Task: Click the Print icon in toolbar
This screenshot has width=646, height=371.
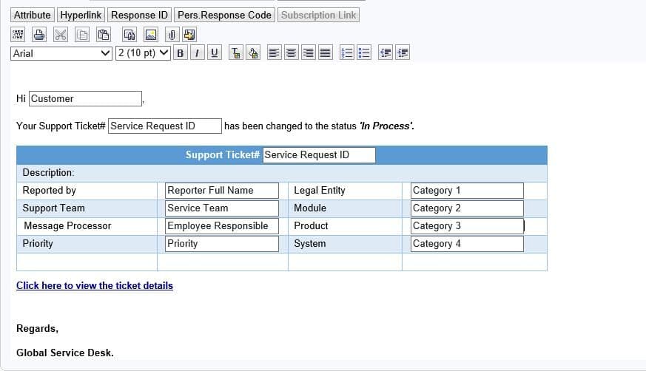Action: pyautogui.click(x=39, y=34)
